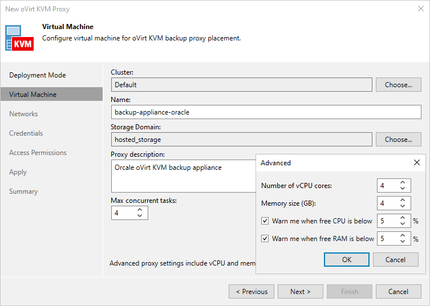Open Cluster Choose... dialog
This screenshot has width=430, height=306.
(398, 85)
